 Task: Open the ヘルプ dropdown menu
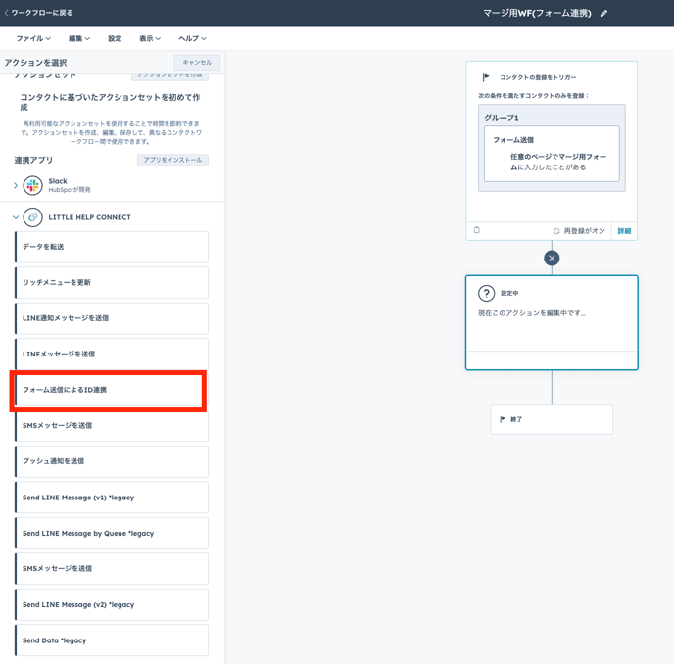pyautogui.click(x=192, y=38)
